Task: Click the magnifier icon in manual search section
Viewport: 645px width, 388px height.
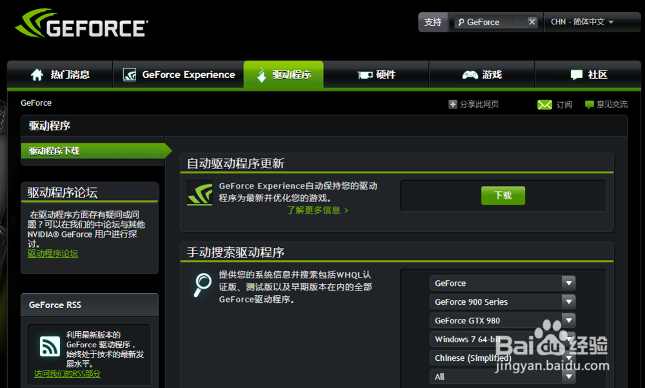Action: click(x=202, y=285)
